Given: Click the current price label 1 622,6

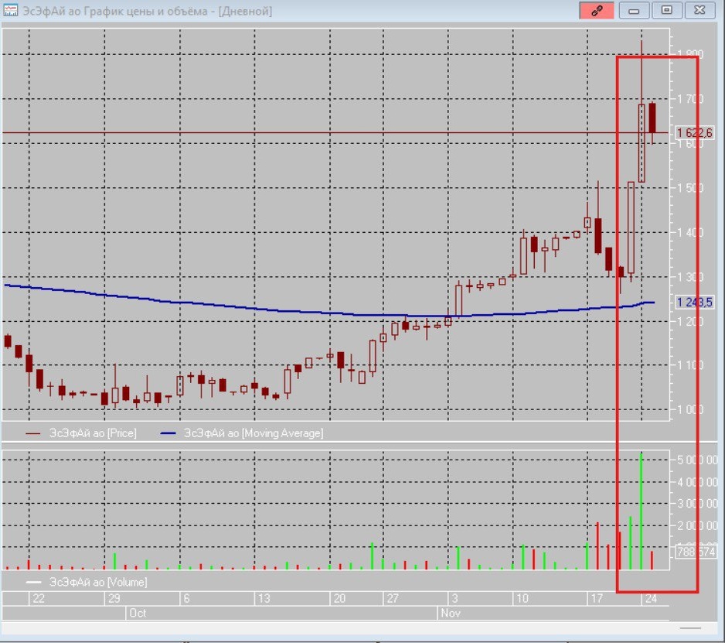Looking at the screenshot, I should click(695, 133).
